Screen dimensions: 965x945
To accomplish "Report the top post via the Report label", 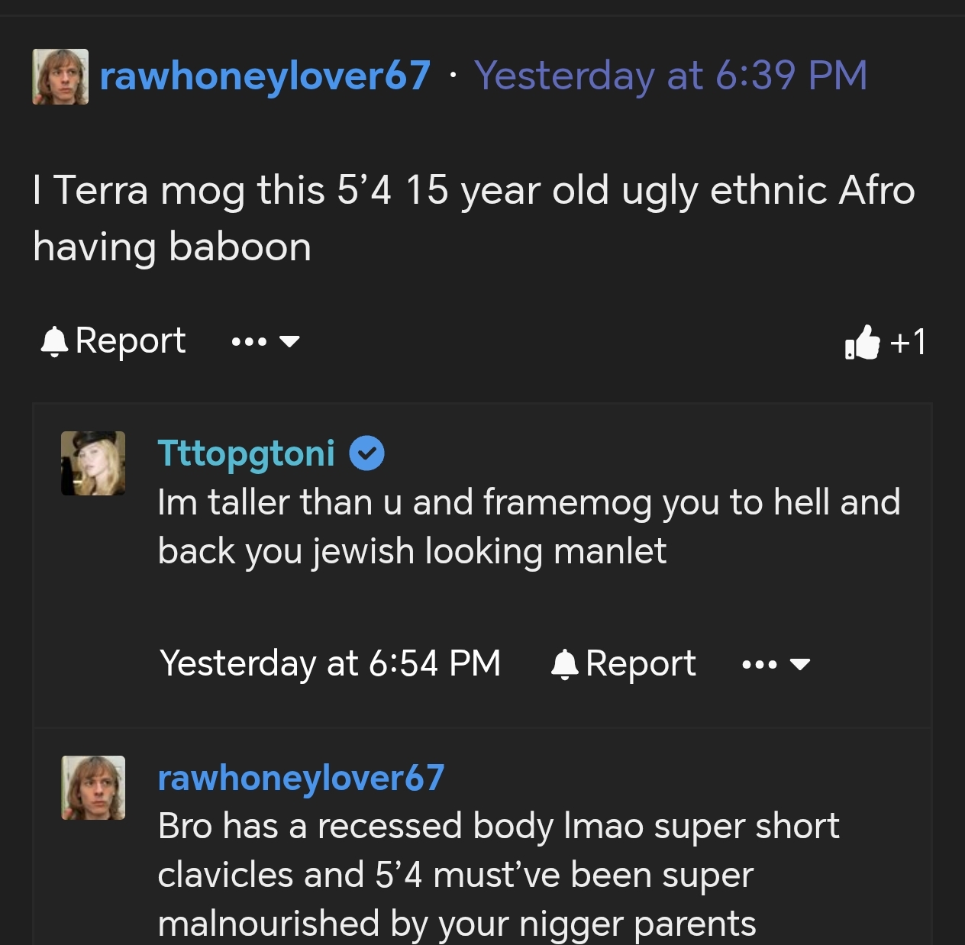I will 130,341.
